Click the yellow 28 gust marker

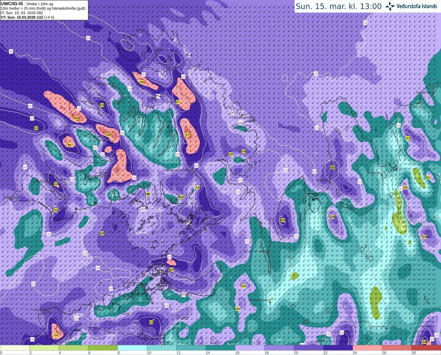(x=332, y=217)
